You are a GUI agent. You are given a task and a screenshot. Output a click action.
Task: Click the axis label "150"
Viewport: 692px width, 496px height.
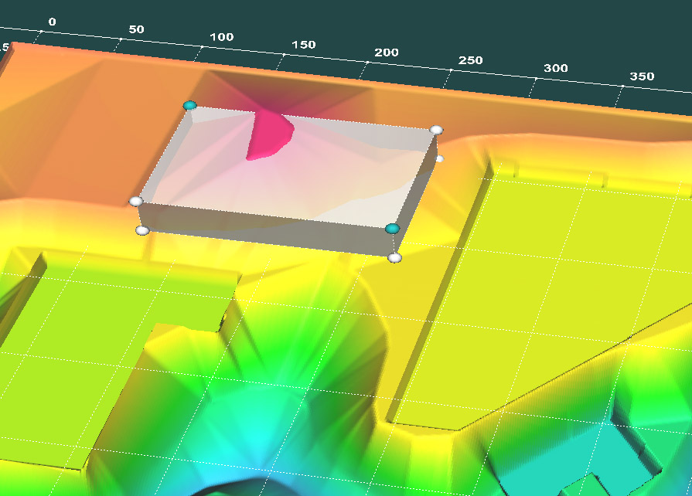pos(304,45)
